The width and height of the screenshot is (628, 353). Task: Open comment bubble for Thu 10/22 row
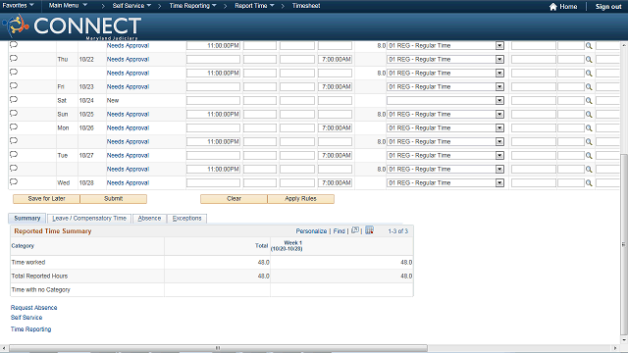pyautogui.click(x=14, y=59)
